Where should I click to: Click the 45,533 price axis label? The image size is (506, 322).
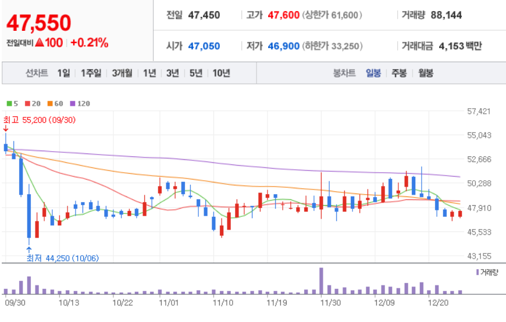[x=479, y=232]
